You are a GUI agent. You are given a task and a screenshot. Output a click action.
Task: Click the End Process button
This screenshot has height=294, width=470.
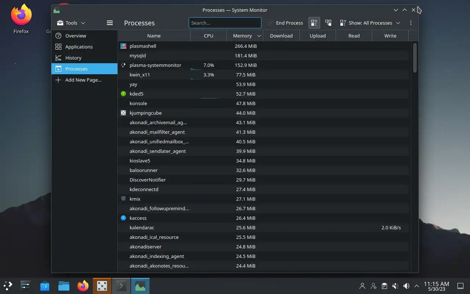coord(285,23)
